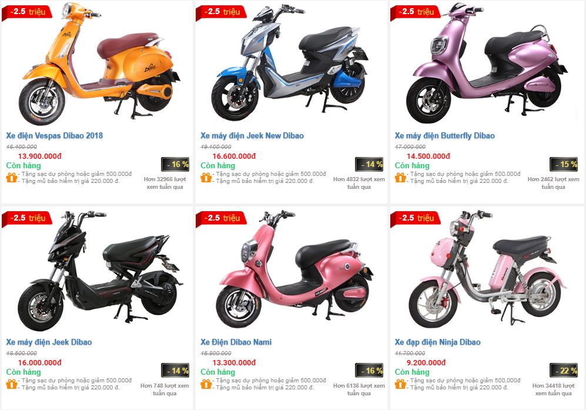Click -2.5 triệu ribbon on Butterfly Dibao
Screen dimensions: 586x410
(415, 12)
